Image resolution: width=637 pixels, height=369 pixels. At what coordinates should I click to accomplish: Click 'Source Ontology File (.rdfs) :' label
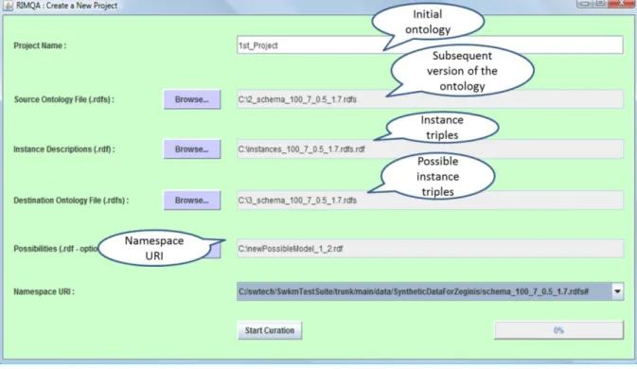pyautogui.click(x=63, y=99)
